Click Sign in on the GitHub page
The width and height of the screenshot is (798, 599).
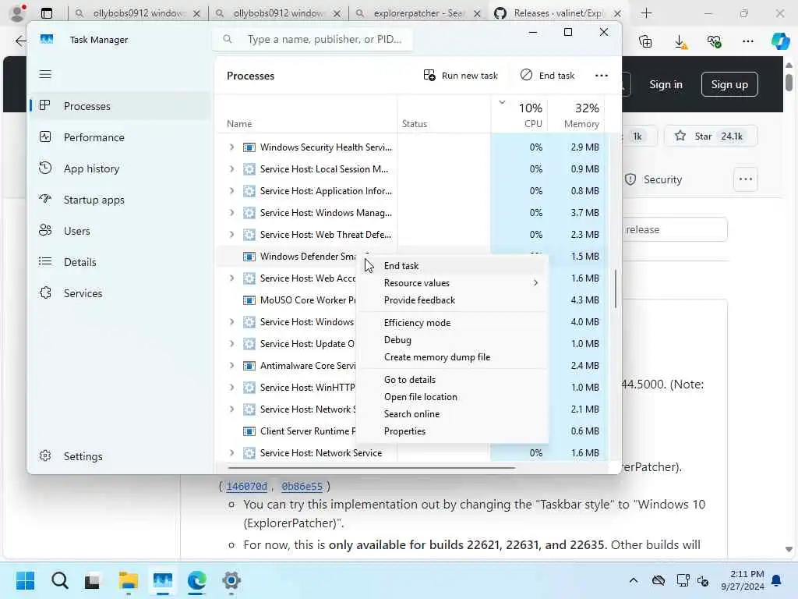tap(666, 84)
